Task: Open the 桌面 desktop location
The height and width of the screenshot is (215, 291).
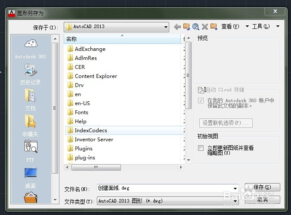Action: 31,178
